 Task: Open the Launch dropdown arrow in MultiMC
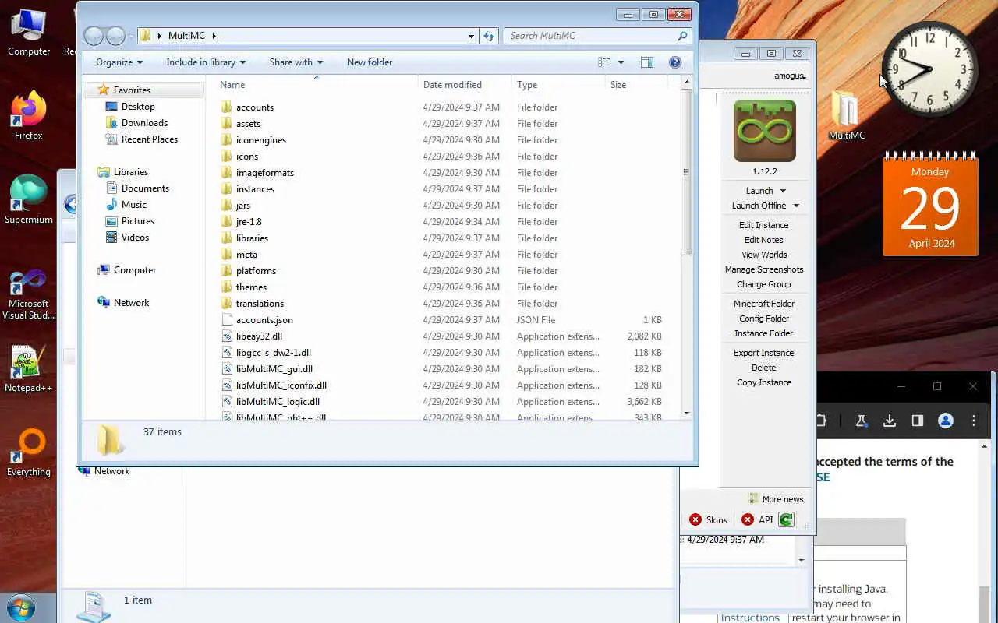pyautogui.click(x=783, y=191)
